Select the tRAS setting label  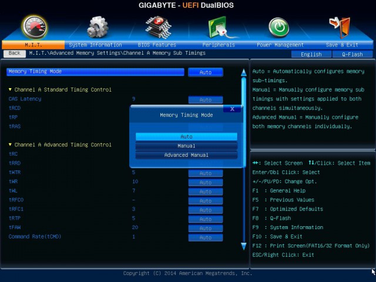15,126
